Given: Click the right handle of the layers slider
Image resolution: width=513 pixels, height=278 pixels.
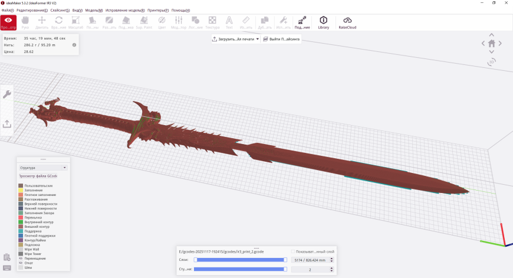Looking at the screenshot, I should [285, 259].
